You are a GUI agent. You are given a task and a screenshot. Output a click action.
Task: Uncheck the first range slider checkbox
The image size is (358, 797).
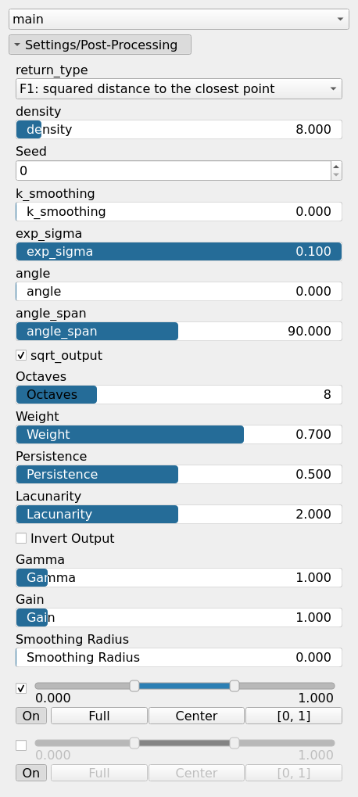pyautogui.click(x=21, y=688)
